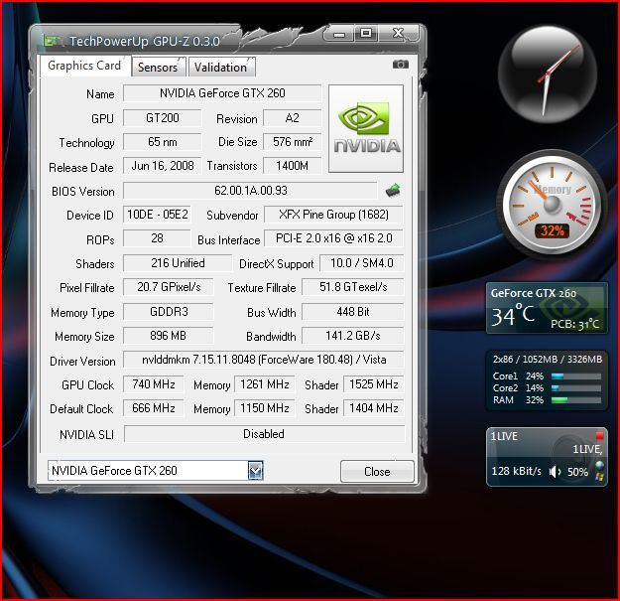Viewport: 620px width, 601px height.
Task: Click the Texture Fillrate value 51.8 GTexel/s
Action: pos(353,287)
